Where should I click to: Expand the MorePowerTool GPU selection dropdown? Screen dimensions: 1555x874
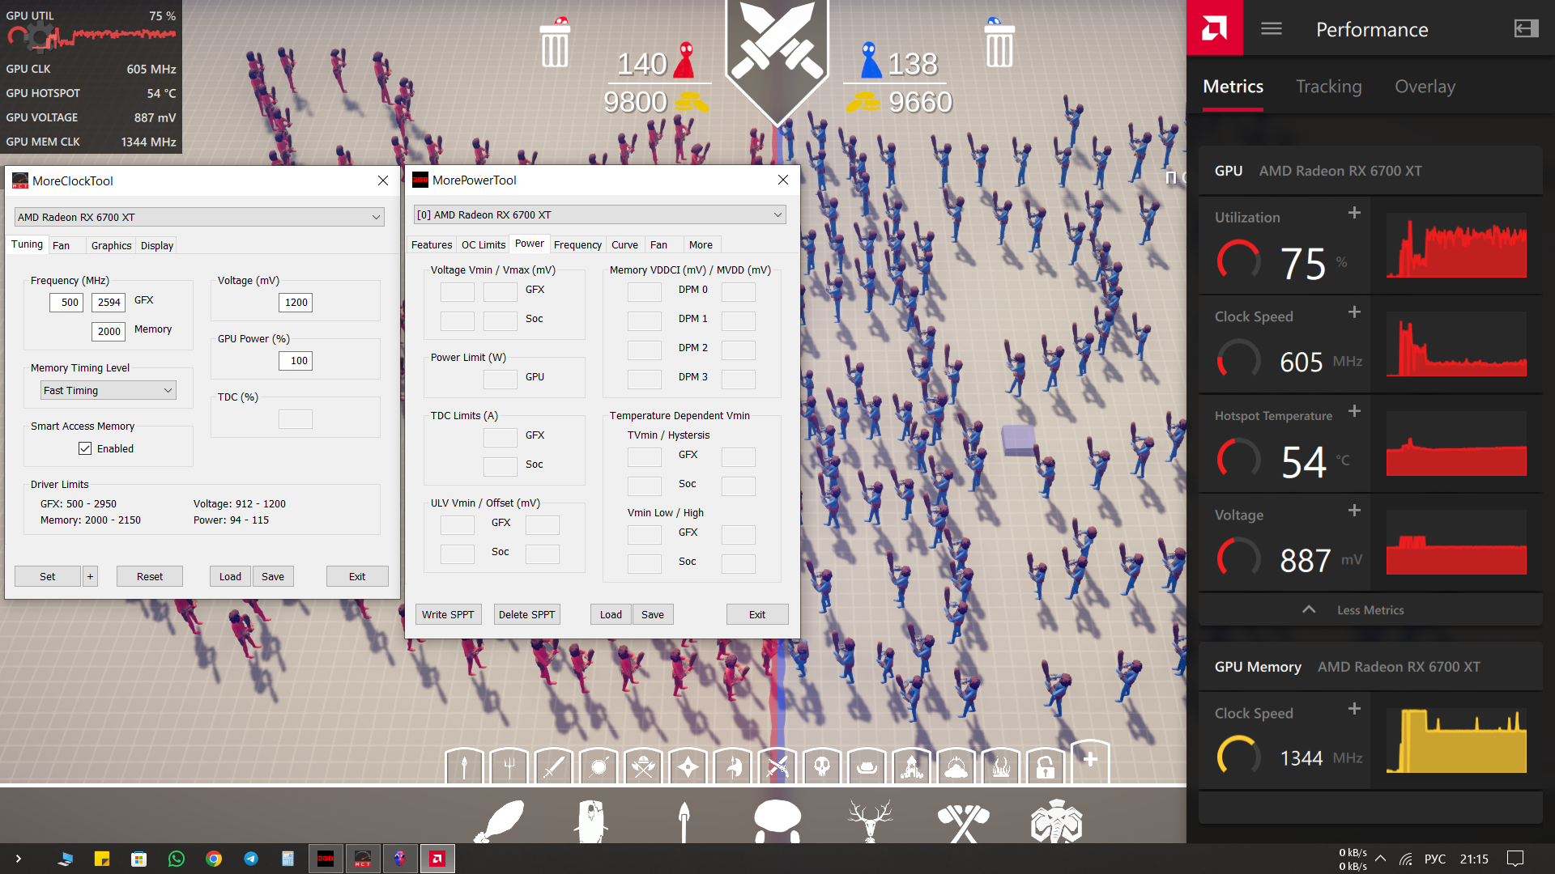600,214
